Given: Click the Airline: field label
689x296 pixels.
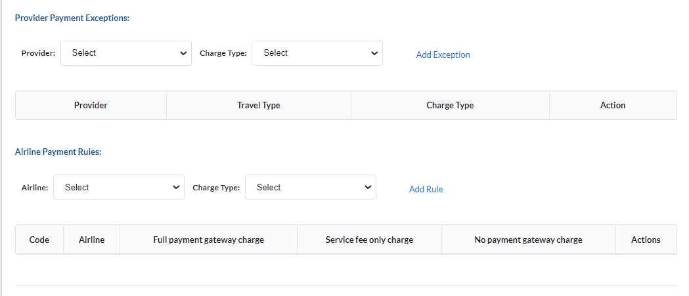Looking at the screenshot, I should point(35,188).
